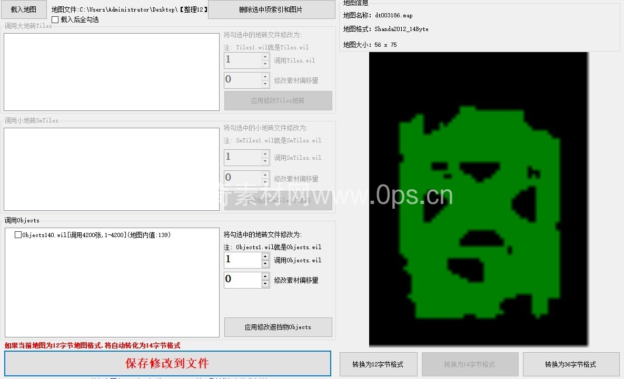Click the map file path text
The height and width of the screenshot is (379, 624).
(130, 9)
